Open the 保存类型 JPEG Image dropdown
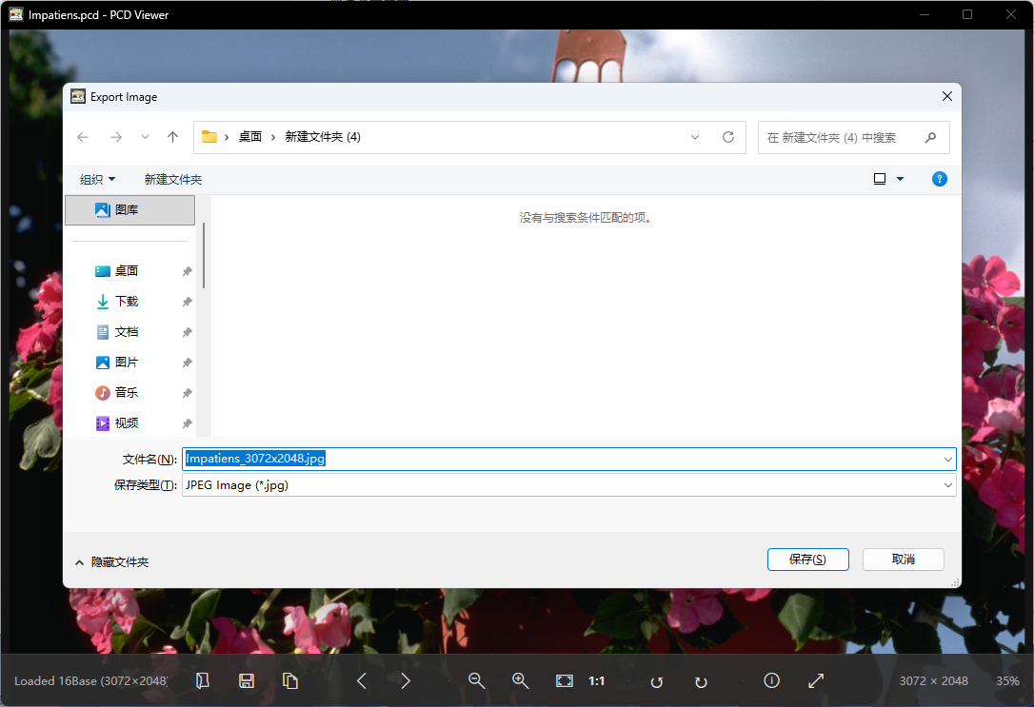 tap(568, 485)
